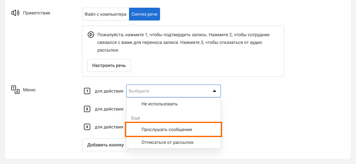Click the greeting text paragraph
Viewport: 356px width, 164px height.
[x=185, y=42]
